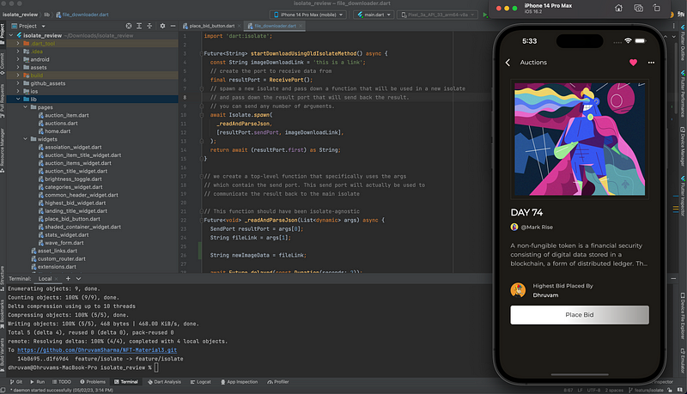
Task: Click UTF-8 encoding in status bar
Action: [593, 390]
